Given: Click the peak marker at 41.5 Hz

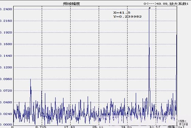Looking at the screenshot, I should coord(150,8).
